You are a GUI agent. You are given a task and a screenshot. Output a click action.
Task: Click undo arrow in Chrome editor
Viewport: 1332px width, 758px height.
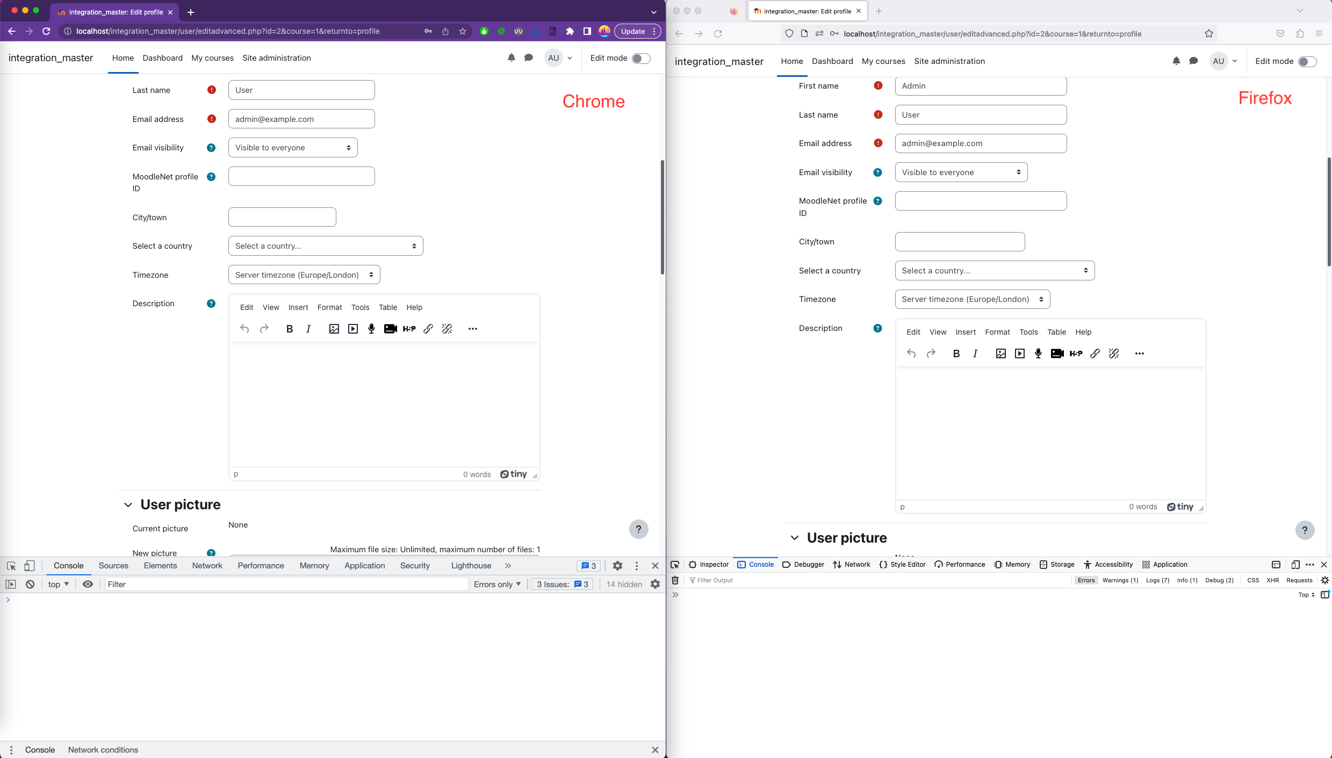[244, 329]
